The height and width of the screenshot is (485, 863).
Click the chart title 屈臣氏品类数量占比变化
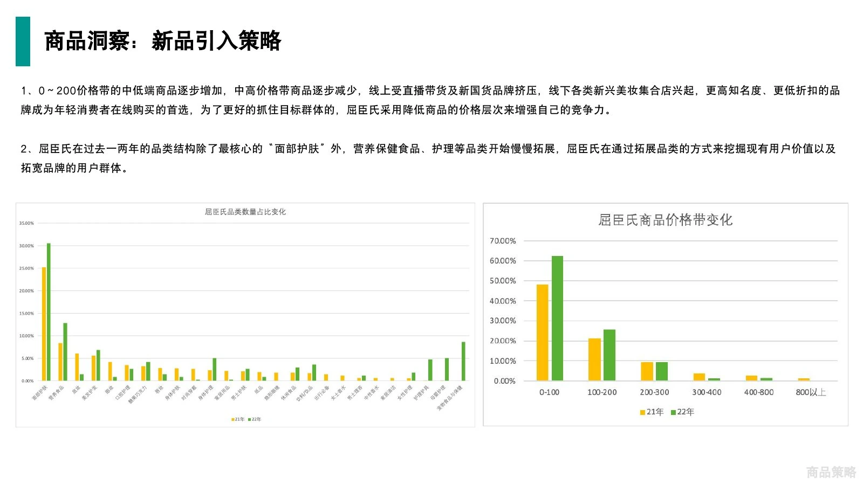click(245, 212)
